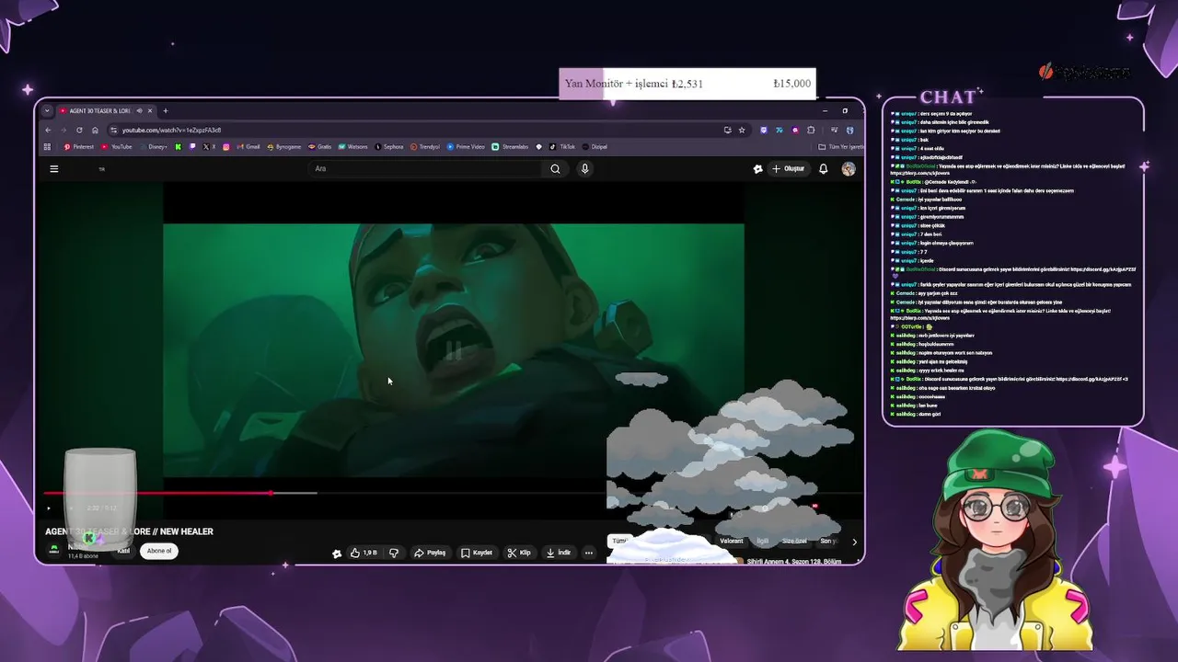
Task: Click the browser forward arrow
Action: pos(64,130)
